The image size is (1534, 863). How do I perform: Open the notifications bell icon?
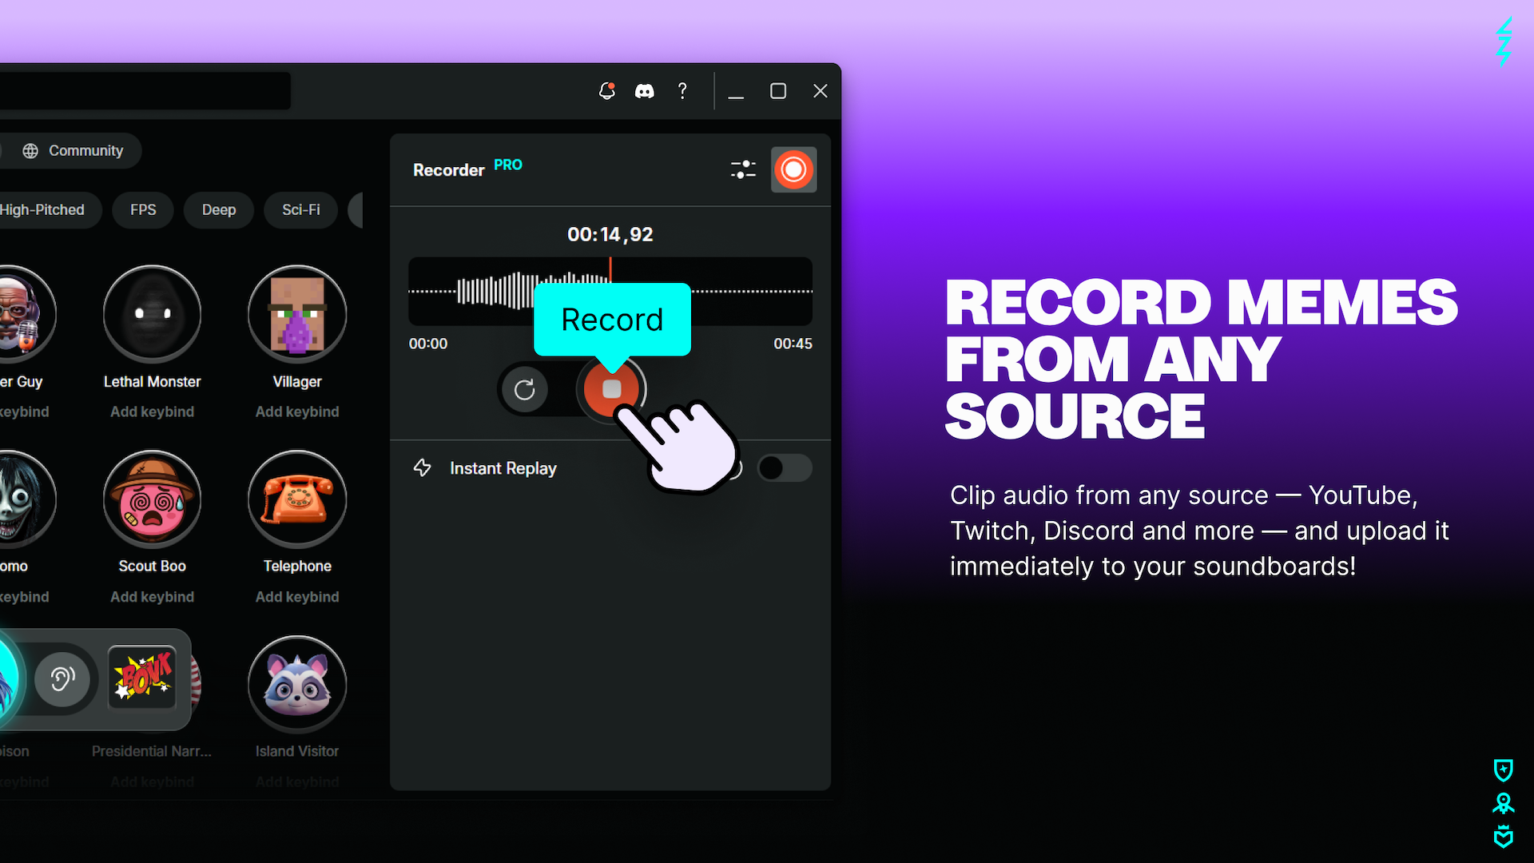[607, 91]
